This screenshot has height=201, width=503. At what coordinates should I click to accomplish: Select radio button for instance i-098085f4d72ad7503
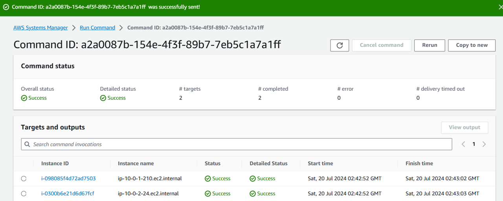[24, 179]
